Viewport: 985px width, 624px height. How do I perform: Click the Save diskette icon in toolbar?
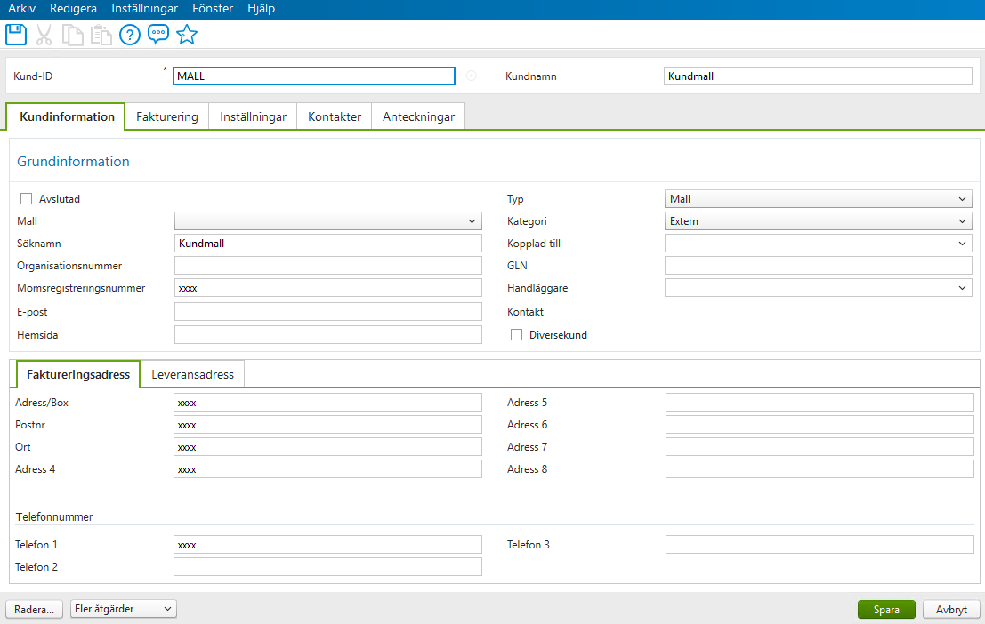click(15, 34)
